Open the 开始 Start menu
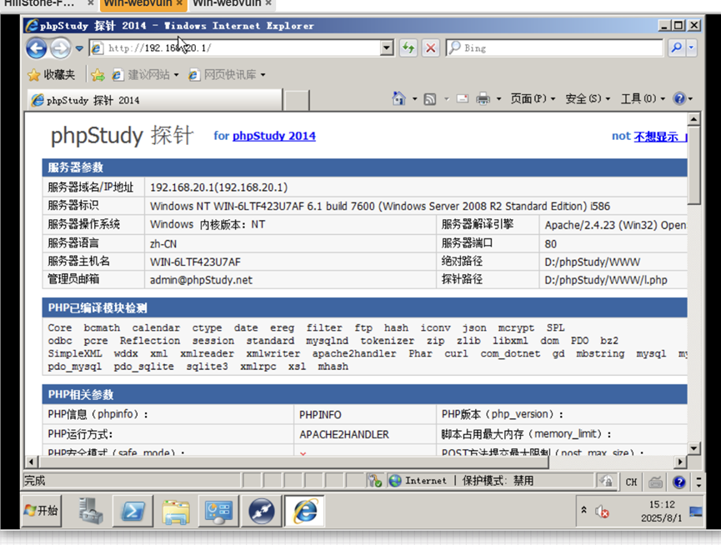721x545 pixels. click(x=42, y=511)
